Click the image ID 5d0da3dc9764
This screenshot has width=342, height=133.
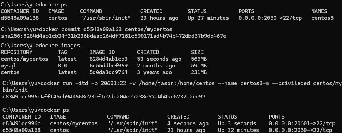click(108, 72)
